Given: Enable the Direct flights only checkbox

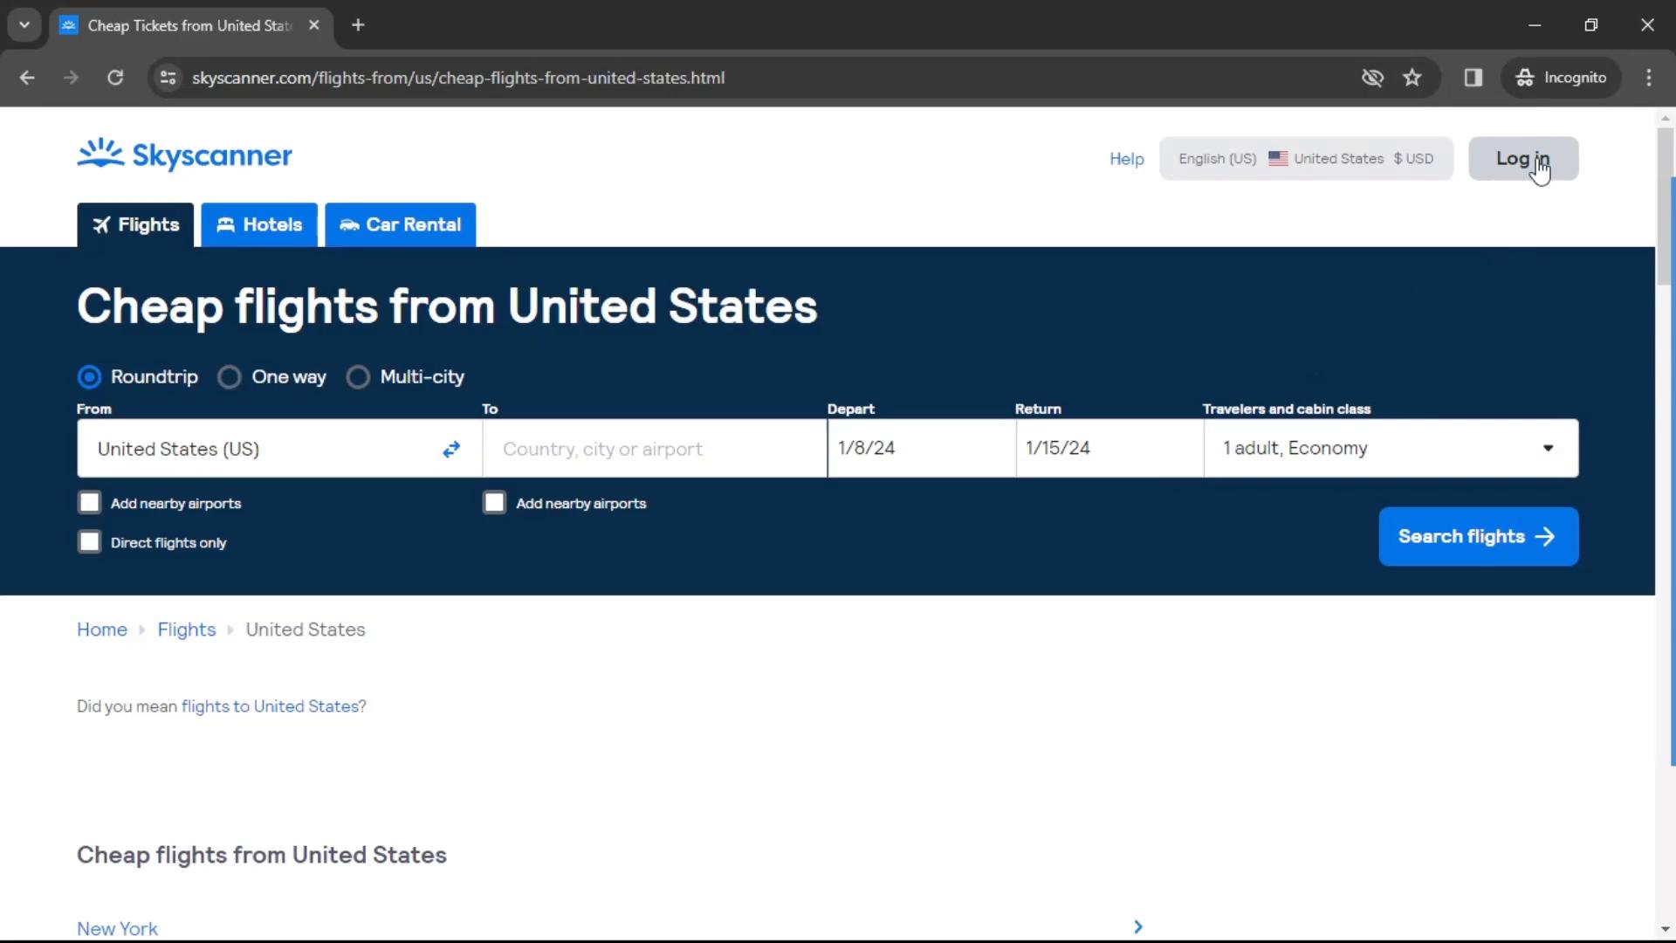Looking at the screenshot, I should click(89, 541).
